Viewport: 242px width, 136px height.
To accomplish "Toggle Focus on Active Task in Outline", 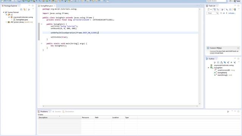I will pos(215,62).
